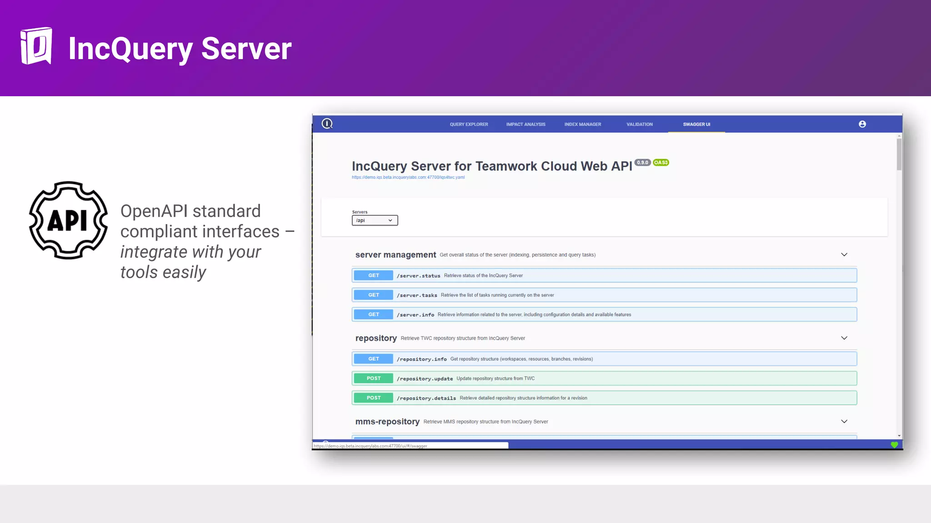Collapse the mms-repository section chevron

(x=844, y=422)
